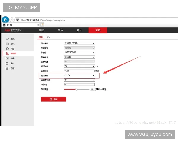Expand the 1920*1080P resolution dropdown
Viewport: 178px width, 142px height.
tap(80, 52)
